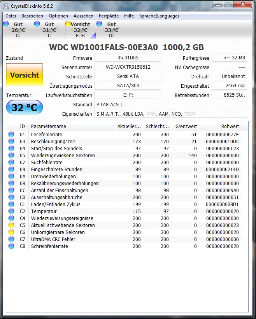Image resolution: width=256 pixels, height=319 pixels.
Task: Click the raw value 00000000077E
Action: (x=222, y=135)
